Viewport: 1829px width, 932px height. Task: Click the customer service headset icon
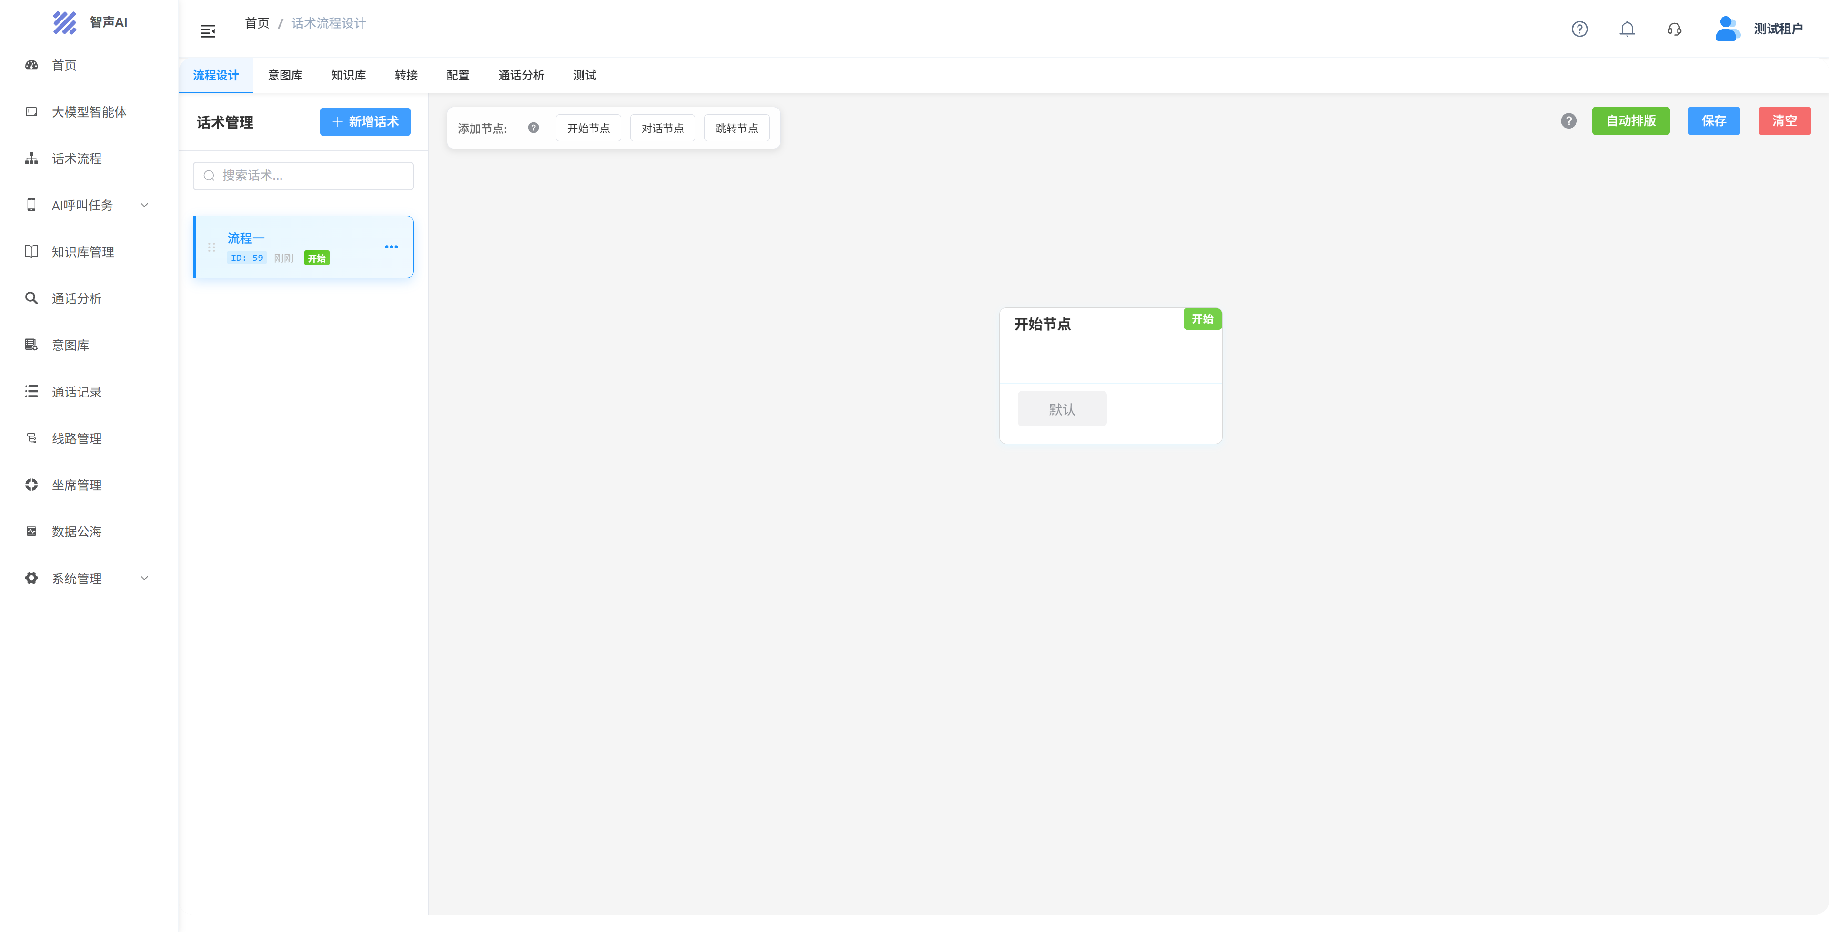click(1674, 29)
